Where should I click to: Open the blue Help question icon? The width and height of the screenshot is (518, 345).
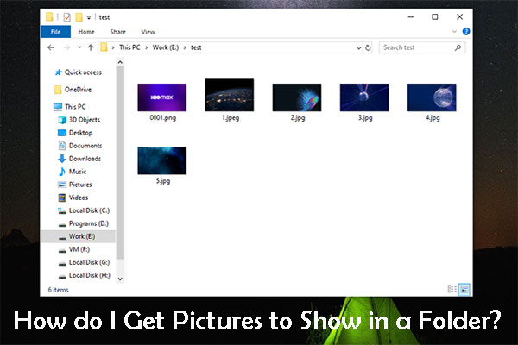[x=466, y=31]
